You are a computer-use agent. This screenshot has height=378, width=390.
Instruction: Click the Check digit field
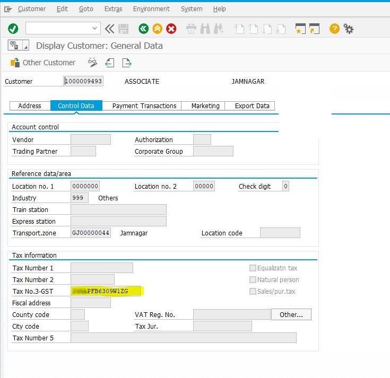pos(285,186)
